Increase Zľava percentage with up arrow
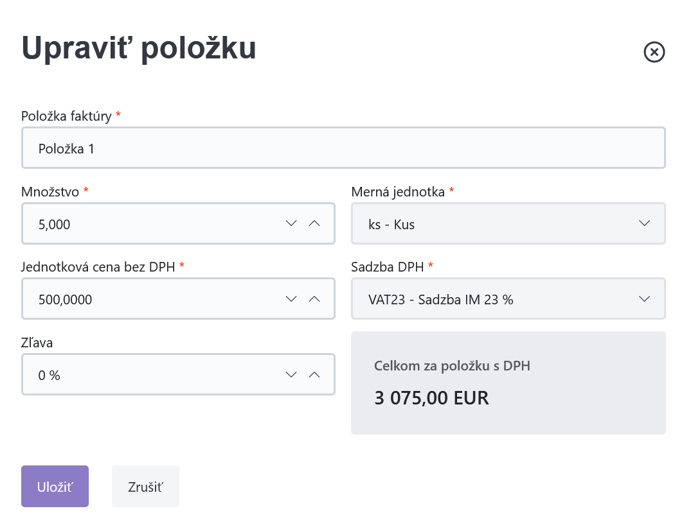This screenshot has height=520, width=693. click(x=314, y=375)
